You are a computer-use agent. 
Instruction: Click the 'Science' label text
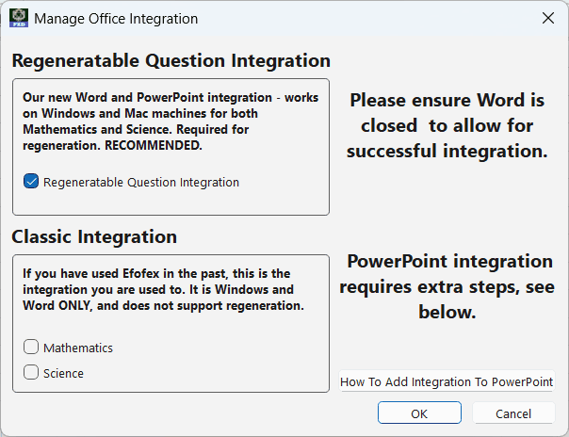pyautogui.click(x=64, y=373)
